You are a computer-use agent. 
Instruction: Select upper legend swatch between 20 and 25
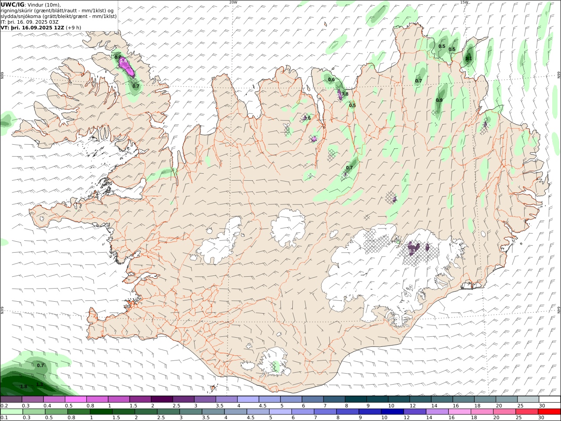coord(506,400)
